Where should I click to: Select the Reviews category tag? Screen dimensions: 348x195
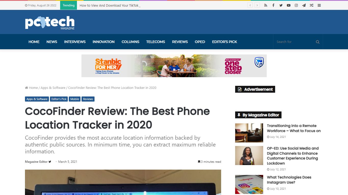pyautogui.click(x=88, y=99)
